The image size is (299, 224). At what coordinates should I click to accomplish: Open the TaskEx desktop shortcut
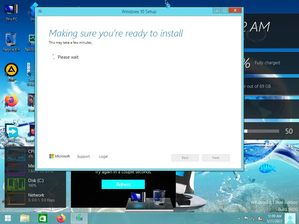click(30, 43)
